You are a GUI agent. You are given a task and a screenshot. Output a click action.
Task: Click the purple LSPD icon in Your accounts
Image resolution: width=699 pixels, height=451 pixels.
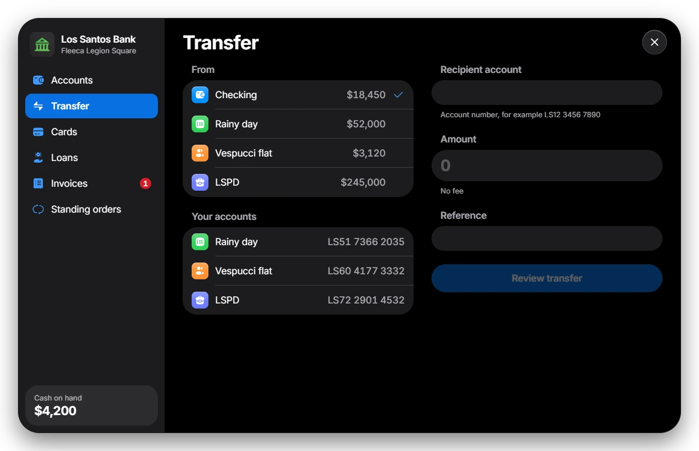pyautogui.click(x=200, y=300)
